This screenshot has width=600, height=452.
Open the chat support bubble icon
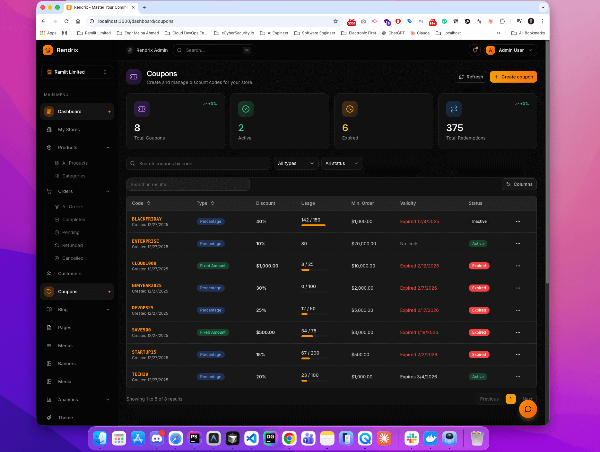528,409
